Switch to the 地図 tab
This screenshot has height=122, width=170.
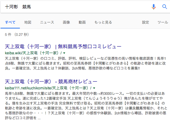28,22
